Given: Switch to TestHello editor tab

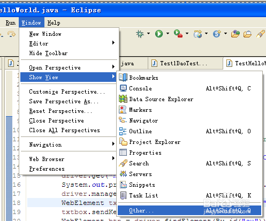Looking at the screenshot, I should coord(245,63).
